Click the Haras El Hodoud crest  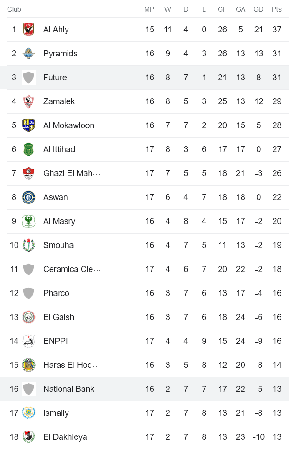click(x=29, y=365)
